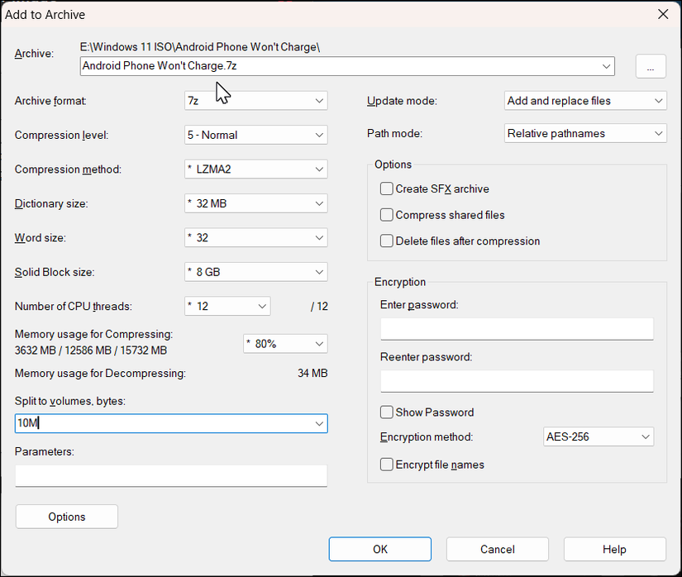Enable Create SFX archive
This screenshot has height=577, width=682.
[x=386, y=188]
